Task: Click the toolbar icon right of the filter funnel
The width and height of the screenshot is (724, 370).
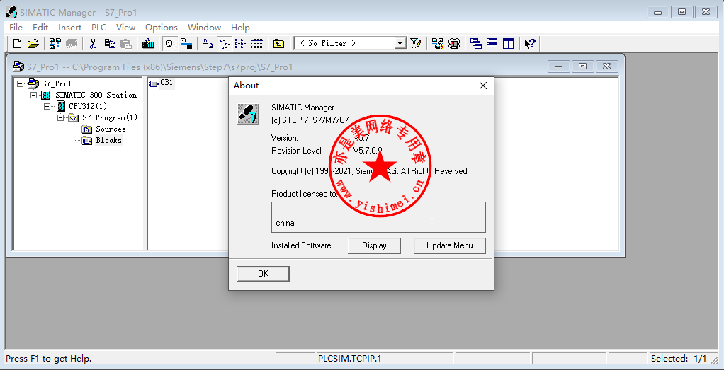Action: pyautogui.click(x=438, y=44)
